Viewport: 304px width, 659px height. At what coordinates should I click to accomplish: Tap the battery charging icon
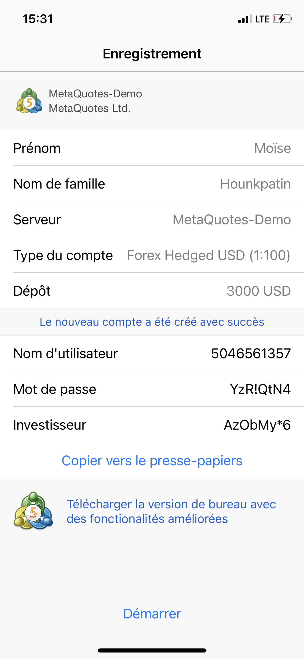pyautogui.click(x=282, y=19)
